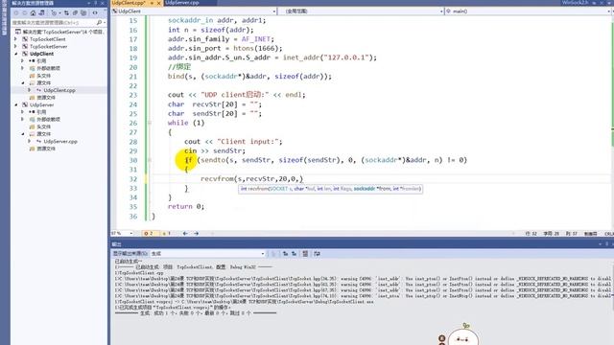Screen dimensions: 614x345
Task: Select UdpServer.cpp in the tree
Action: click(60, 141)
